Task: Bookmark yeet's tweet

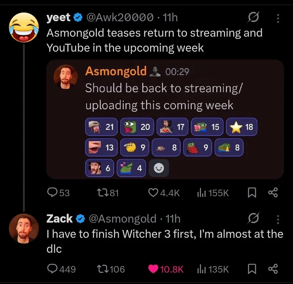Action: [252, 193]
